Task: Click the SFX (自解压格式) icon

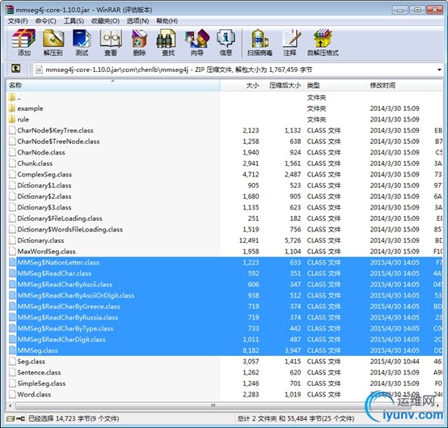Action: 323,42
